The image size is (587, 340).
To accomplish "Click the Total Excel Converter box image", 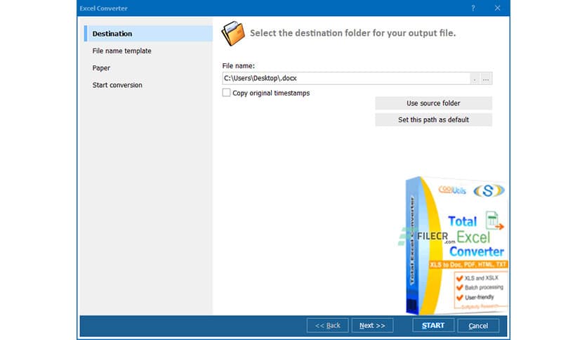I will (456, 245).
